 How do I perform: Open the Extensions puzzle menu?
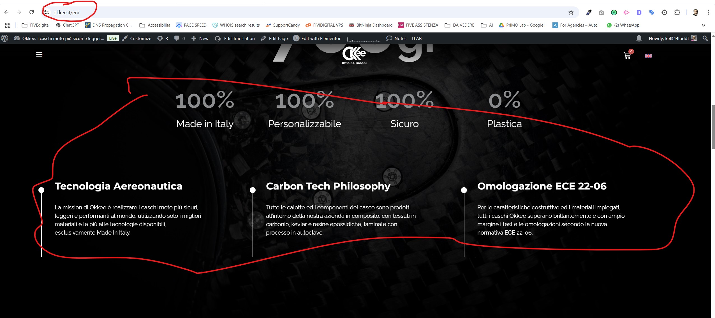[677, 12]
